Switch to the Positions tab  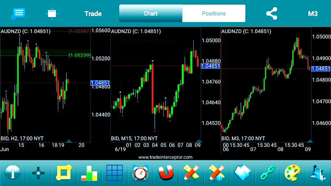[214, 13]
